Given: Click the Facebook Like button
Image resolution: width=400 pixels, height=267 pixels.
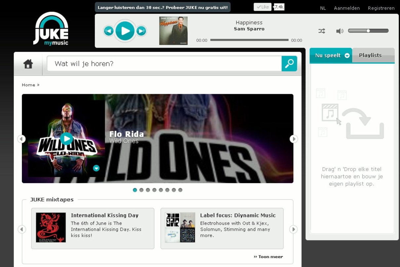Looking at the screenshot, I should (x=262, y=7).
